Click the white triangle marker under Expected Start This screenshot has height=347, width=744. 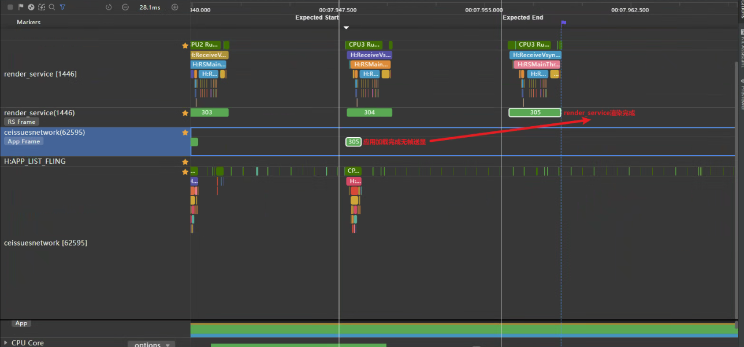click(x=346, y=28)
